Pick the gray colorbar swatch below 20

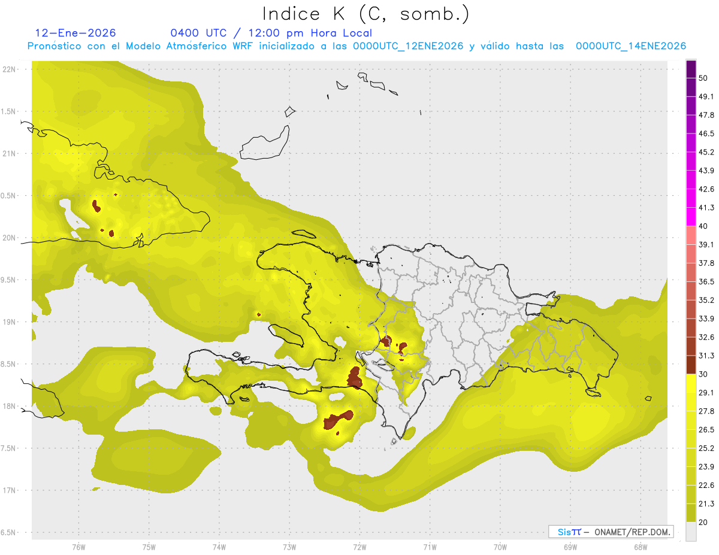pos(691,532)
